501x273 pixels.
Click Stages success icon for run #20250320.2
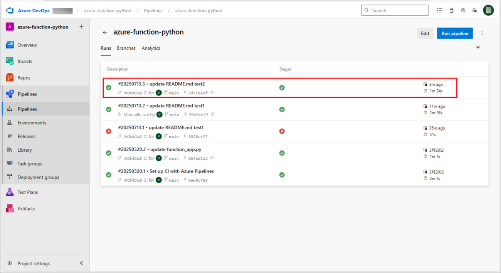coord(282,153)
